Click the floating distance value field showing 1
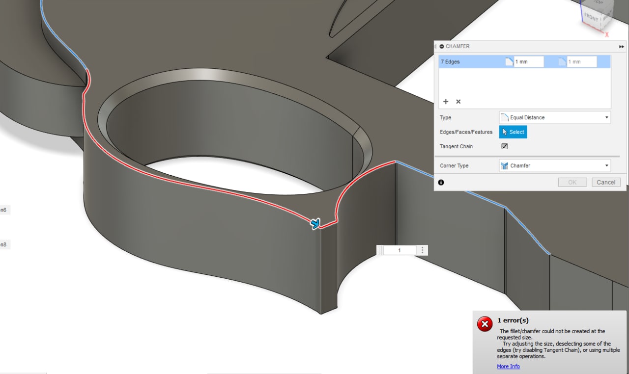 (x=400, y=250)
